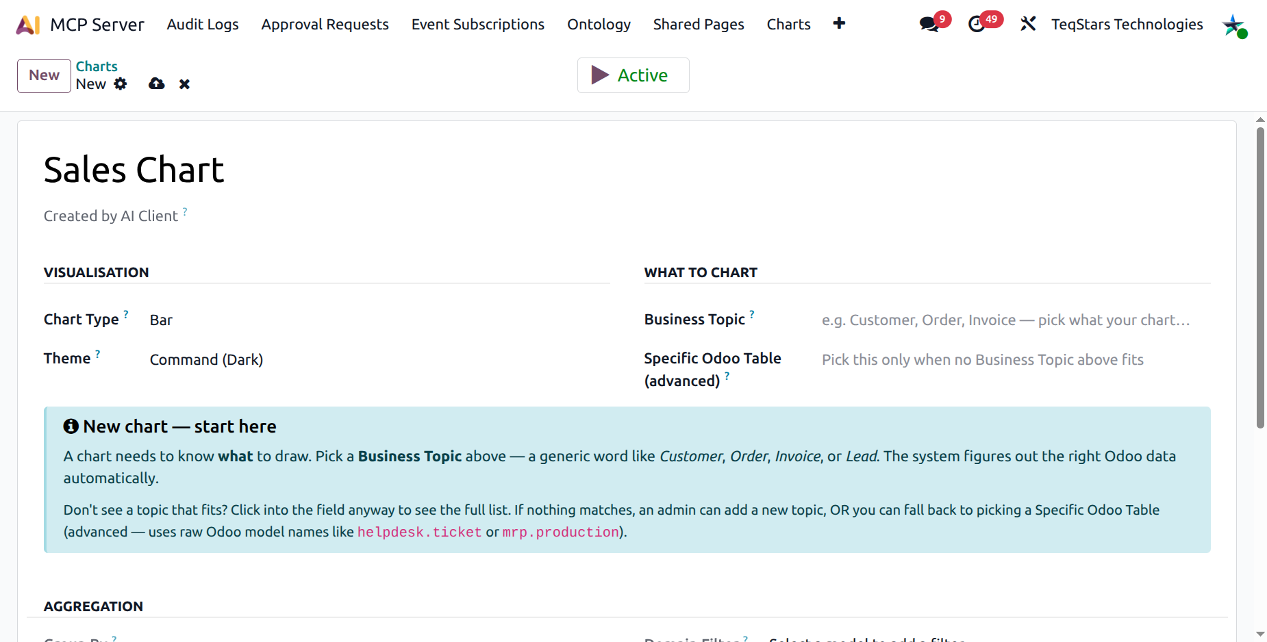Open the Audit Logs menu

click(x=203, y=25)
